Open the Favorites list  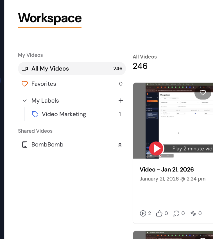(72, 84)
